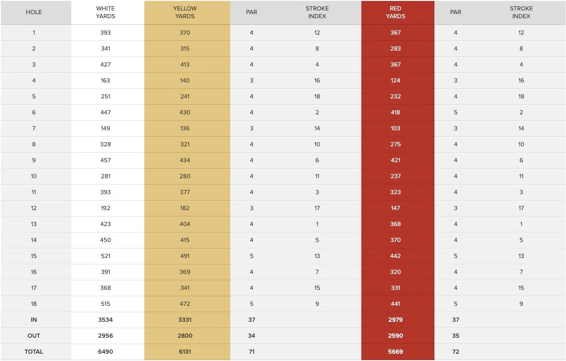Click yellow yards value 491 for hole 15
The image size is (566, 361).
[185, 256]
